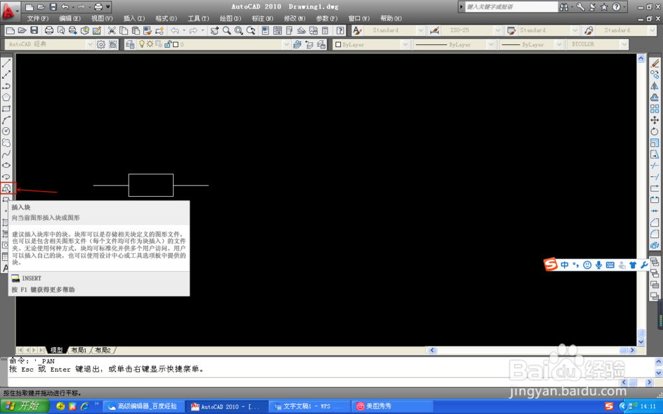Click the search keyword input field

[511, 7]
